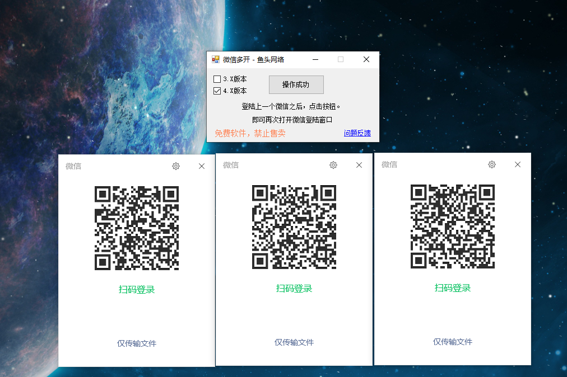The height and width of the screenshot is (377, 567).
Task: Open settings gear in middle WeChat window
Action: tap(333, 165)
